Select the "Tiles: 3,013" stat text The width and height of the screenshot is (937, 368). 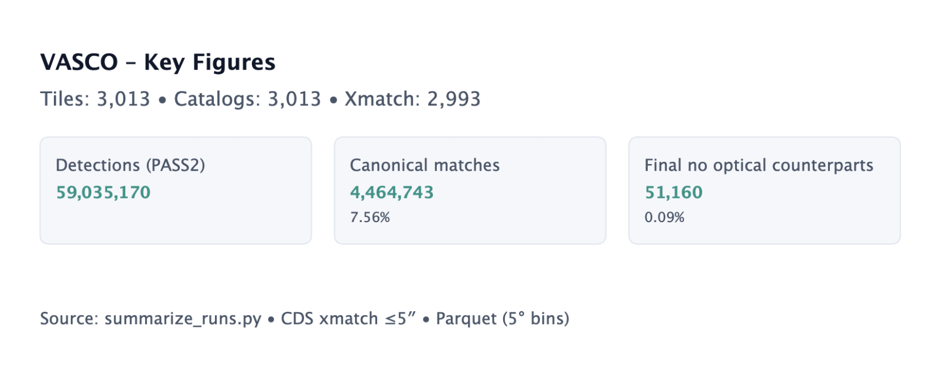95,99
